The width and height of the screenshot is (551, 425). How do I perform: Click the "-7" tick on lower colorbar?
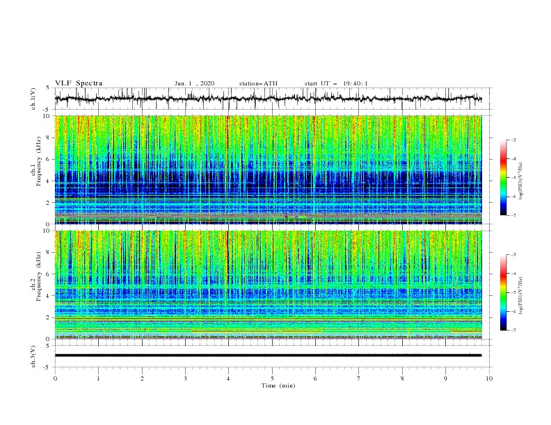click(513, 331)
